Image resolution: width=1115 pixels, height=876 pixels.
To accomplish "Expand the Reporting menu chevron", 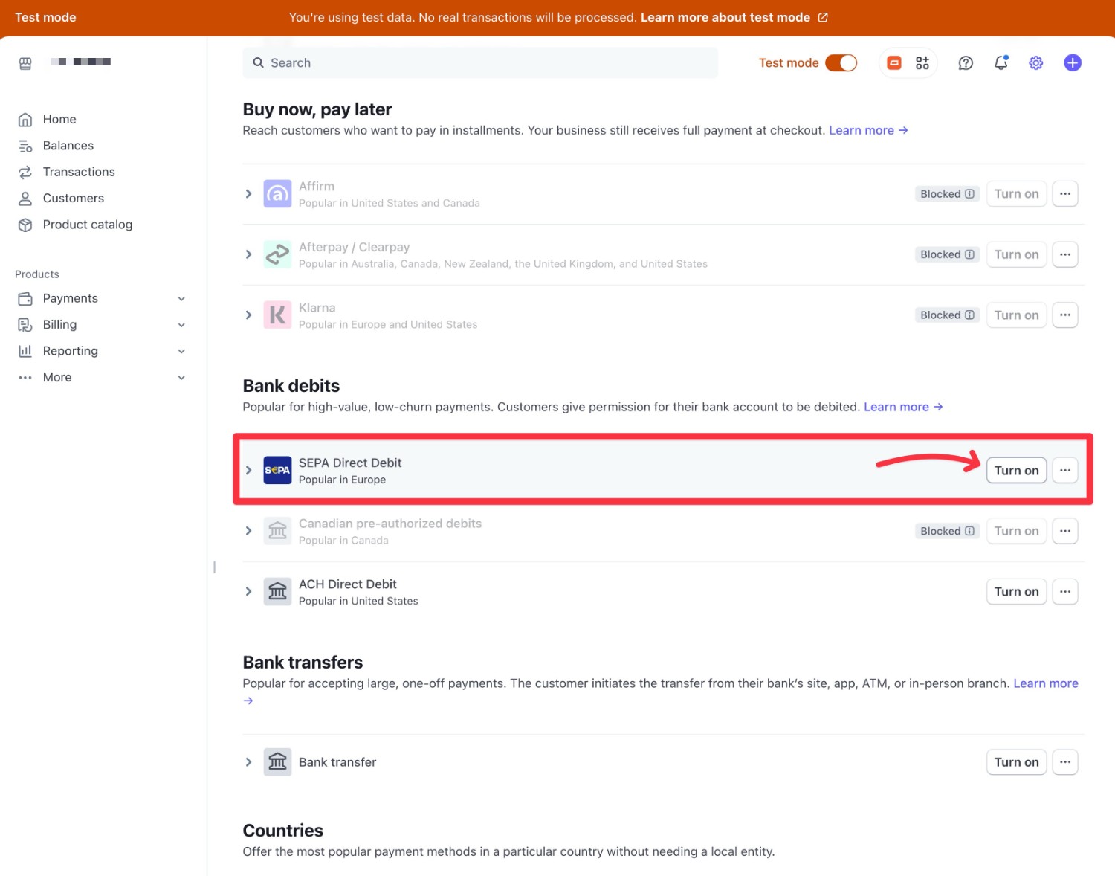I will pyautogui.click(x=181, y=351).
